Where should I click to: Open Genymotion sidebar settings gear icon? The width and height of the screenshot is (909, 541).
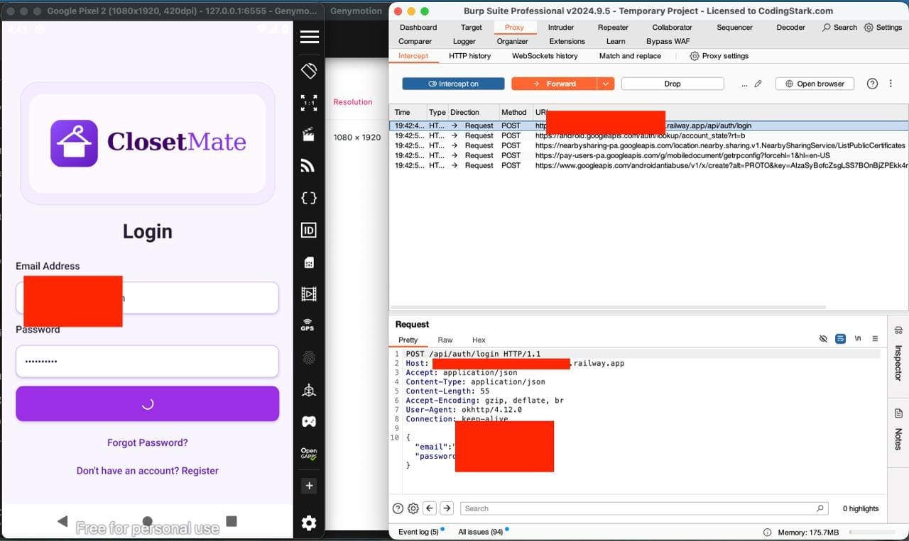pos(309,523)
